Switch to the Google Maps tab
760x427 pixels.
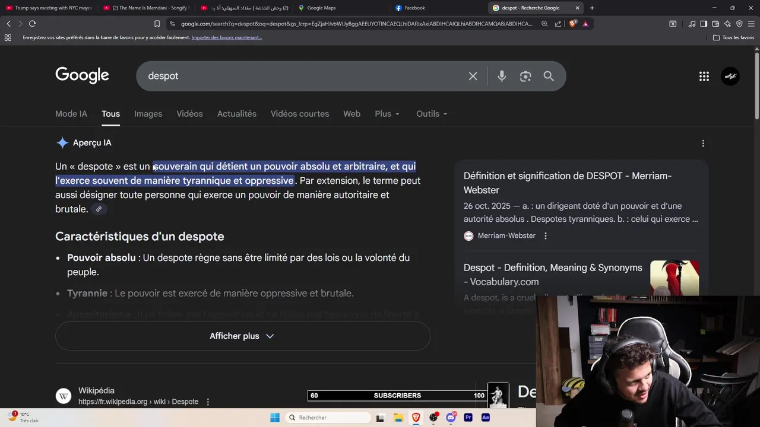click(x=342, y=8)
